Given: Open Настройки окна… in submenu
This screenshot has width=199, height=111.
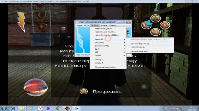Looking at the screenshot, I should (x=150, y=47).
